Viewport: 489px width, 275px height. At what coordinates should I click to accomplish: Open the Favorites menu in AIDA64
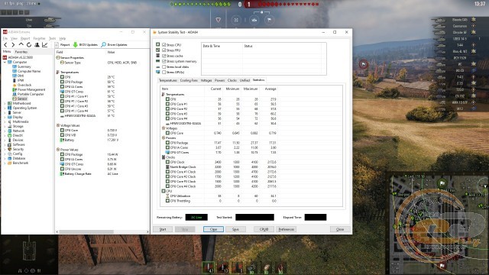[39, 38]
